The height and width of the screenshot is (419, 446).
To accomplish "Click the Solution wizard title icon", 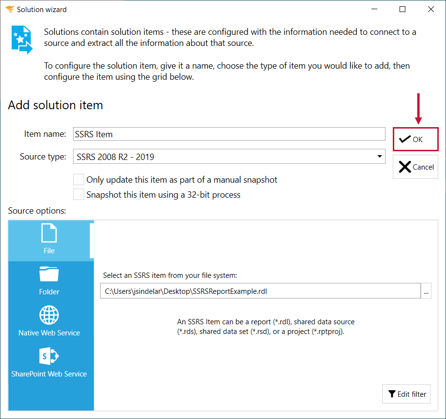I will (x=10, y=9).
